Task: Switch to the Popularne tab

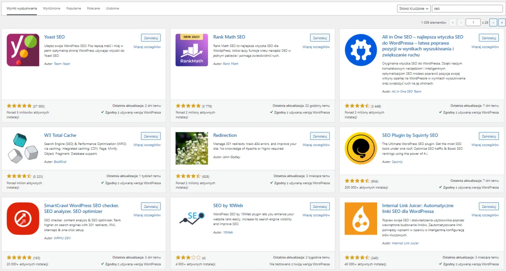Action: coord(74,8)
